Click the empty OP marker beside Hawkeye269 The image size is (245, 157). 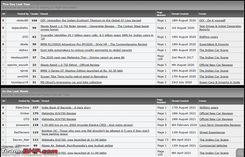[x=3, y=57]
